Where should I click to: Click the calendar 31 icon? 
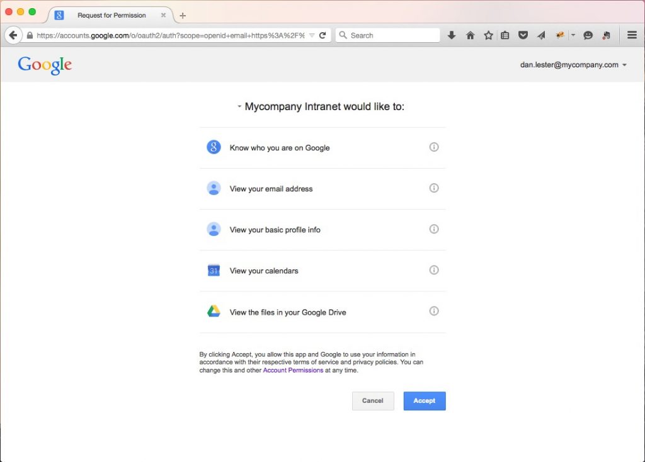point(214,271)
